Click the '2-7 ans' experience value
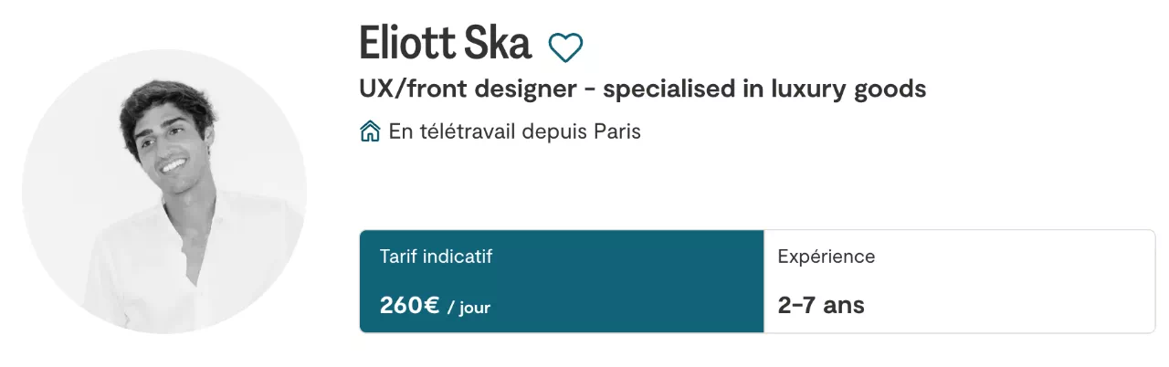Screen dimensions: 1169x367 pyautogui.click(x=821, y=305)
